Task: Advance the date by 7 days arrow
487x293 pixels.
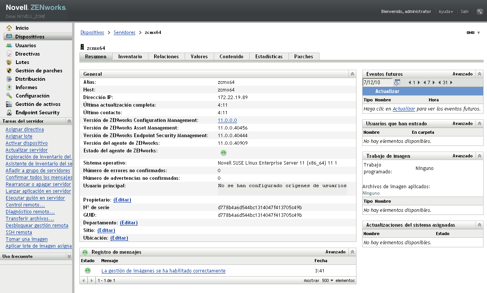Action: click(x=434, y=82)
